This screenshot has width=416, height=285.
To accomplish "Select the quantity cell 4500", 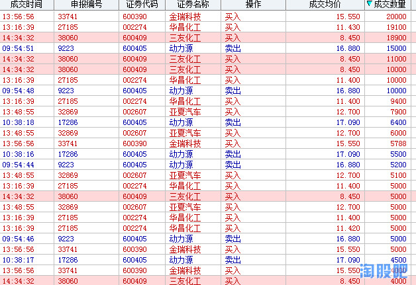I will [x=398, y=260].
